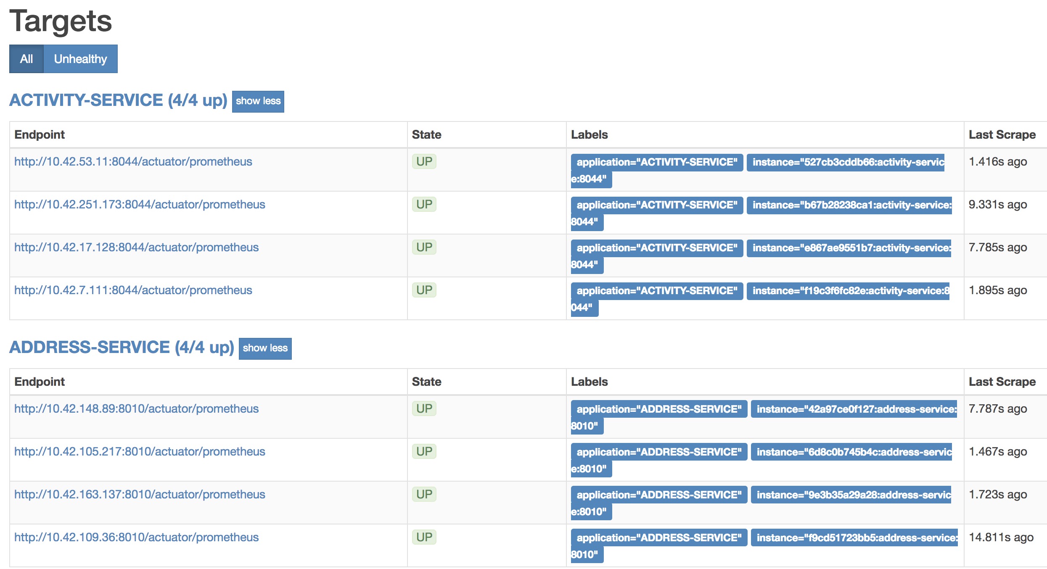Click instance label 42a97ce0f127:address-service
This screenshot has width=1047, height=569.
coord(854,410)
